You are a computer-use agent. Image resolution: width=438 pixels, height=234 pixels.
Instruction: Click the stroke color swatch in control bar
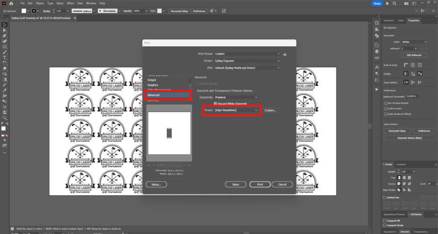coord(34,11)
